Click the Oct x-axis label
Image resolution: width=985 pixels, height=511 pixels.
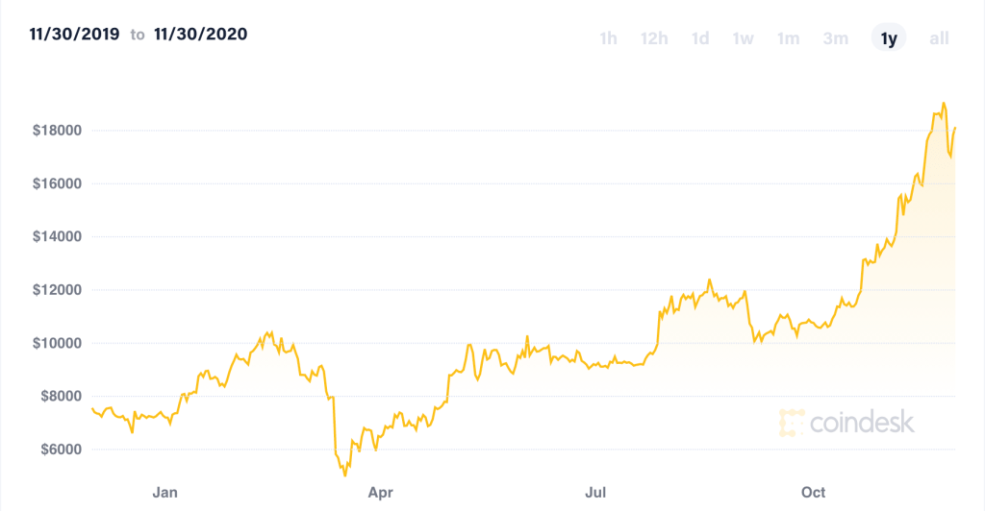pyautogui.click(x=814, y=493)
